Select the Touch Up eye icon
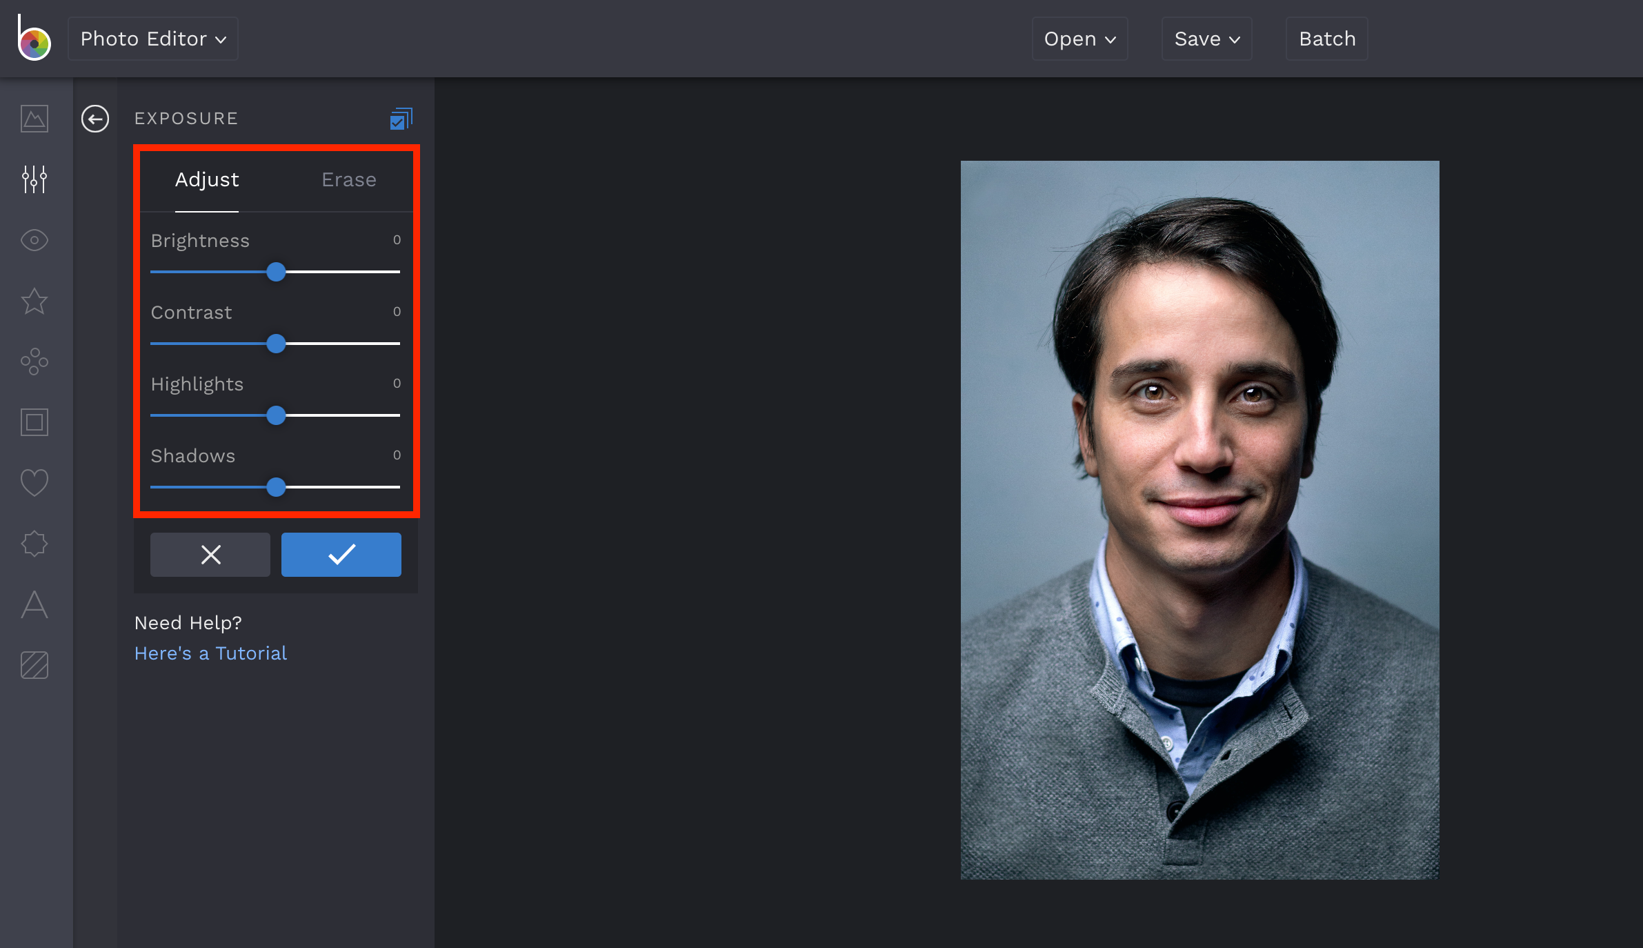This screenshot has height=948, width=1643. (x=34, y=240)
